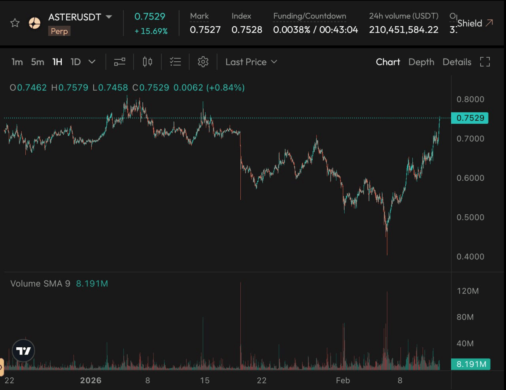
Task: Click the TradingView logo icon
Action: coord(23,351)
